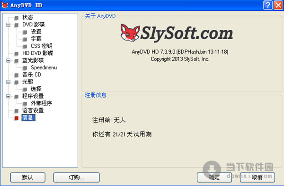The height and width of the screenshot is (186, 284).
Task: Click the gray icon beside 选择
Action: click(25, 89)
